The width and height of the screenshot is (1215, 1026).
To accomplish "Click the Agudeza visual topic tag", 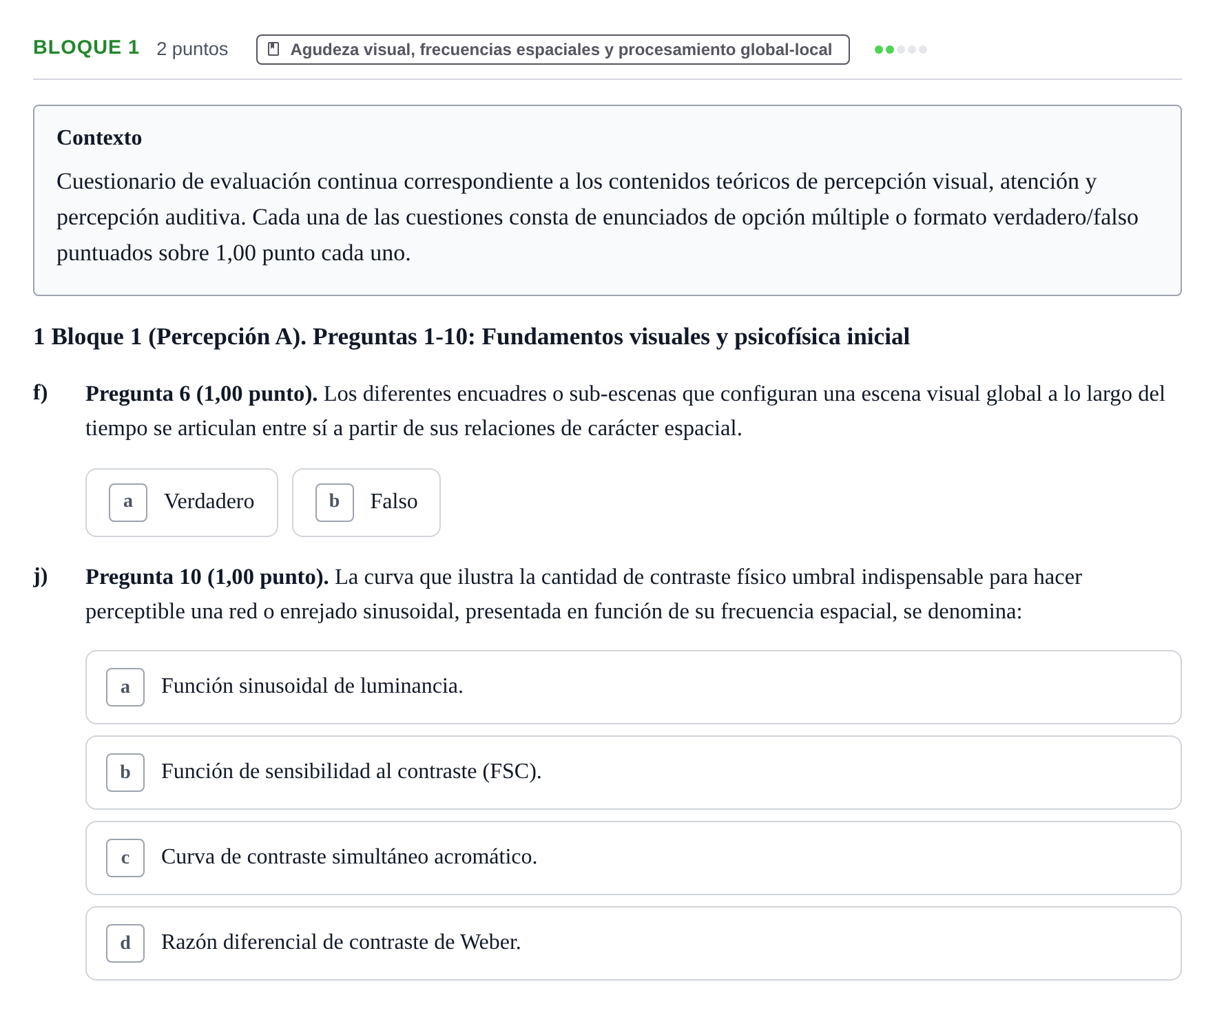I will tap(553, 50).
